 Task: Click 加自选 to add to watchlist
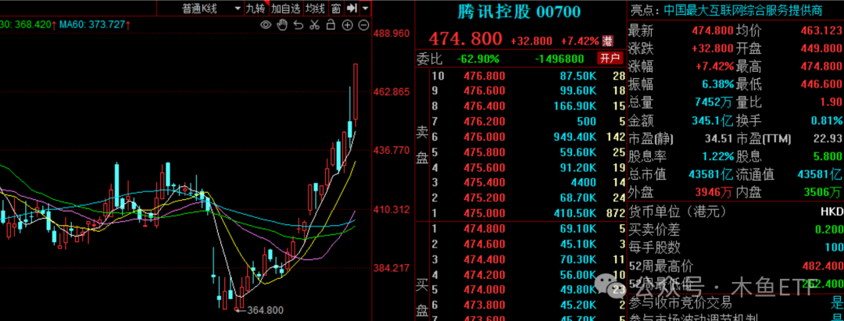coord(285,8)
